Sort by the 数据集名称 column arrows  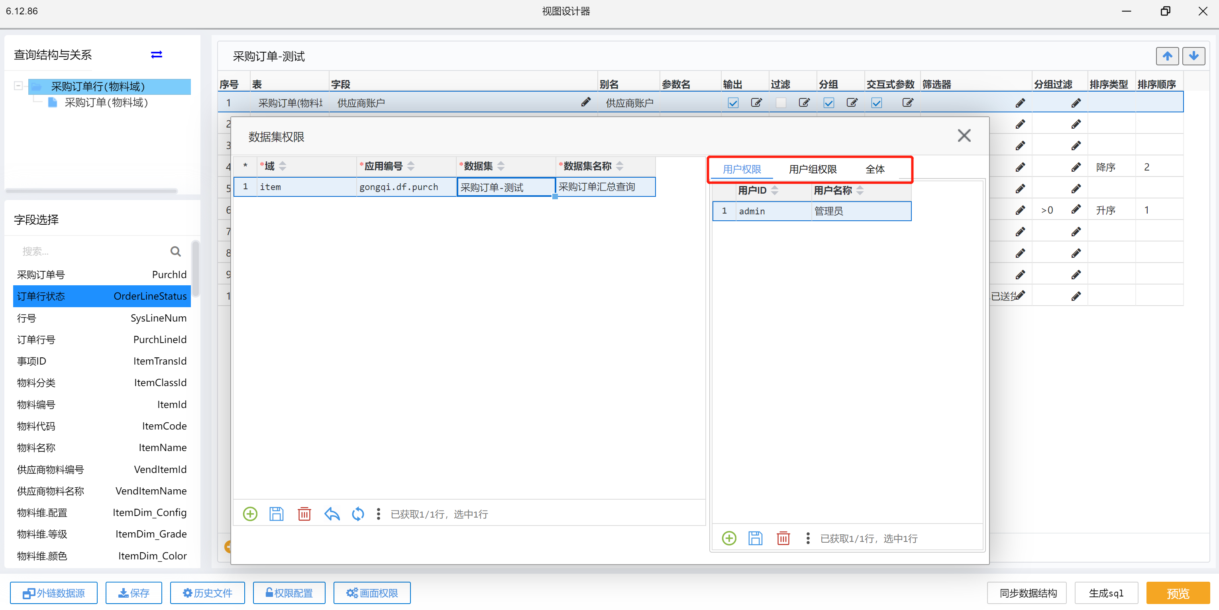click(619, 166)
